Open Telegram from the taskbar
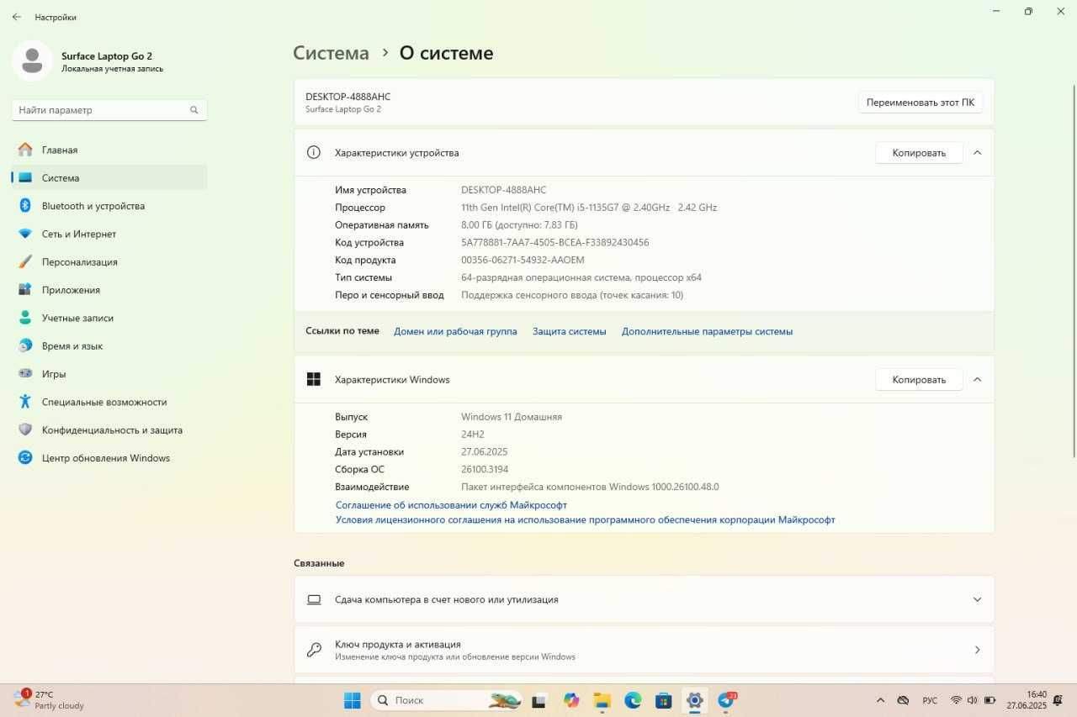Image resolution: width=1077 pixels, height=717 pixels. click(726, 700)
